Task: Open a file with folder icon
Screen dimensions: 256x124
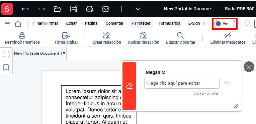Action: point(58,9)
